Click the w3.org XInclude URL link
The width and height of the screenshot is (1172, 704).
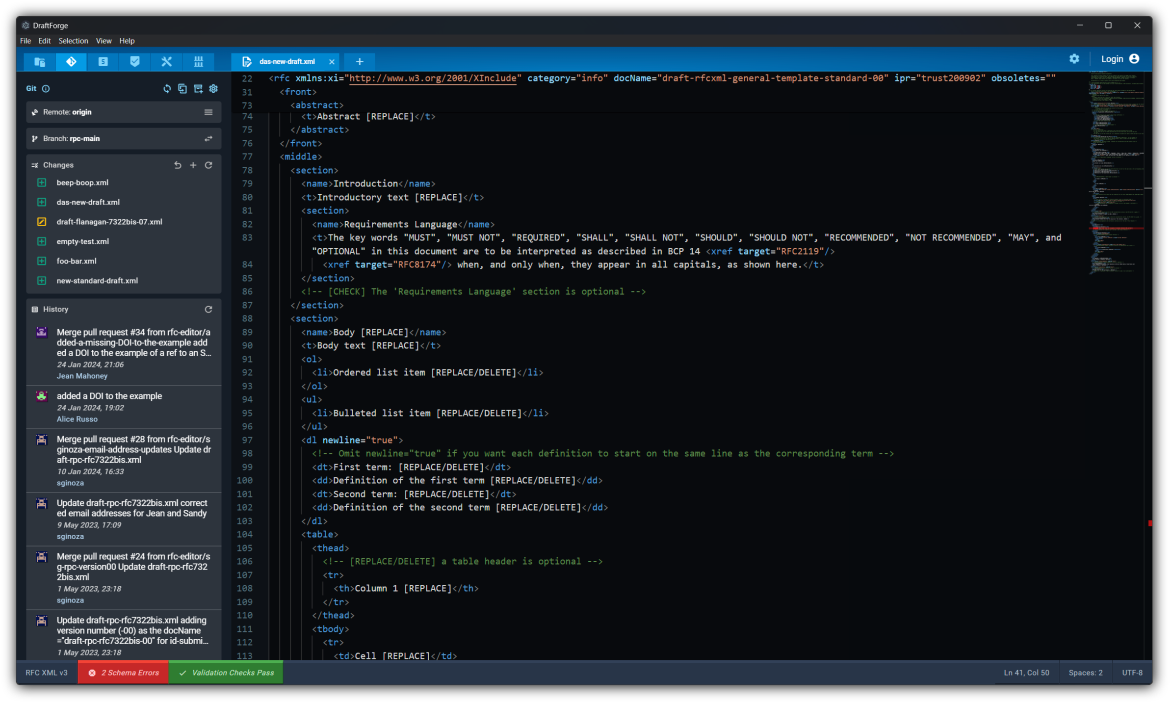tap(432, 78)
